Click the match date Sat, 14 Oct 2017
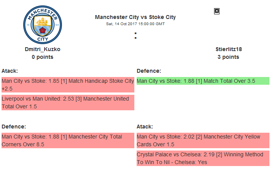Viewport: 271px width, 178px height. pyautogui.click(x=135, y=24)
